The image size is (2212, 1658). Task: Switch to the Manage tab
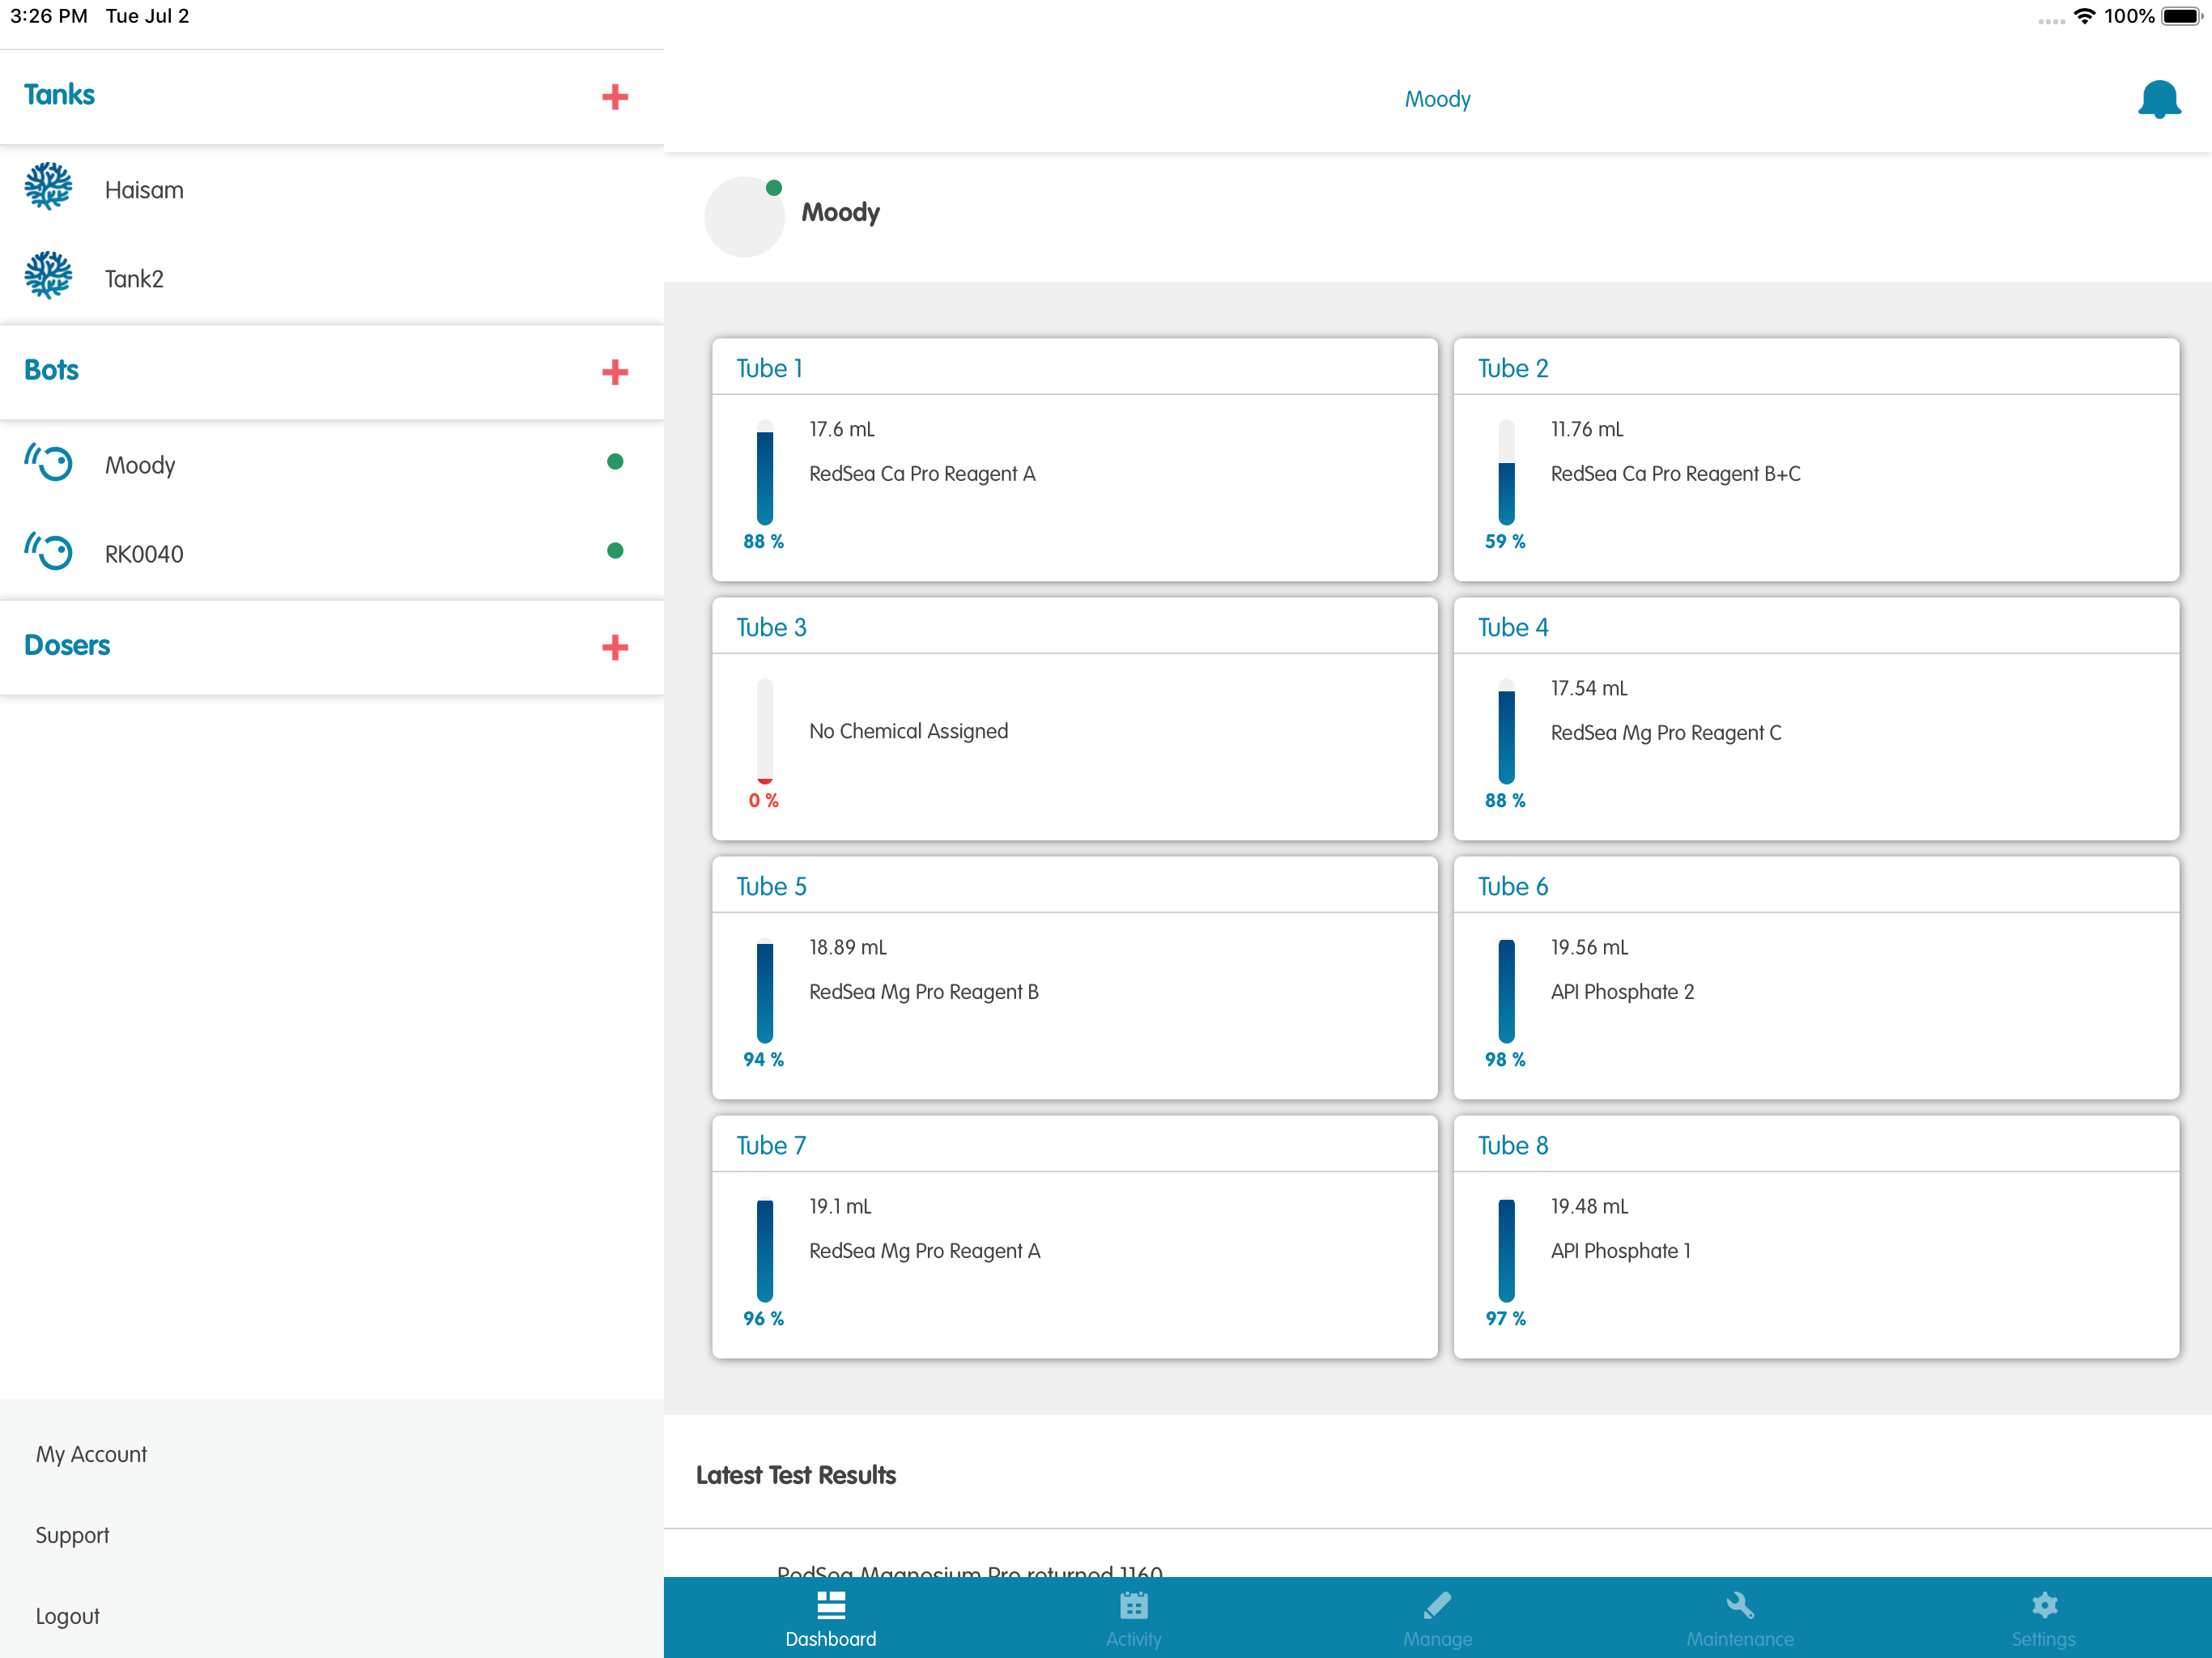[x=1436, y=1617]
